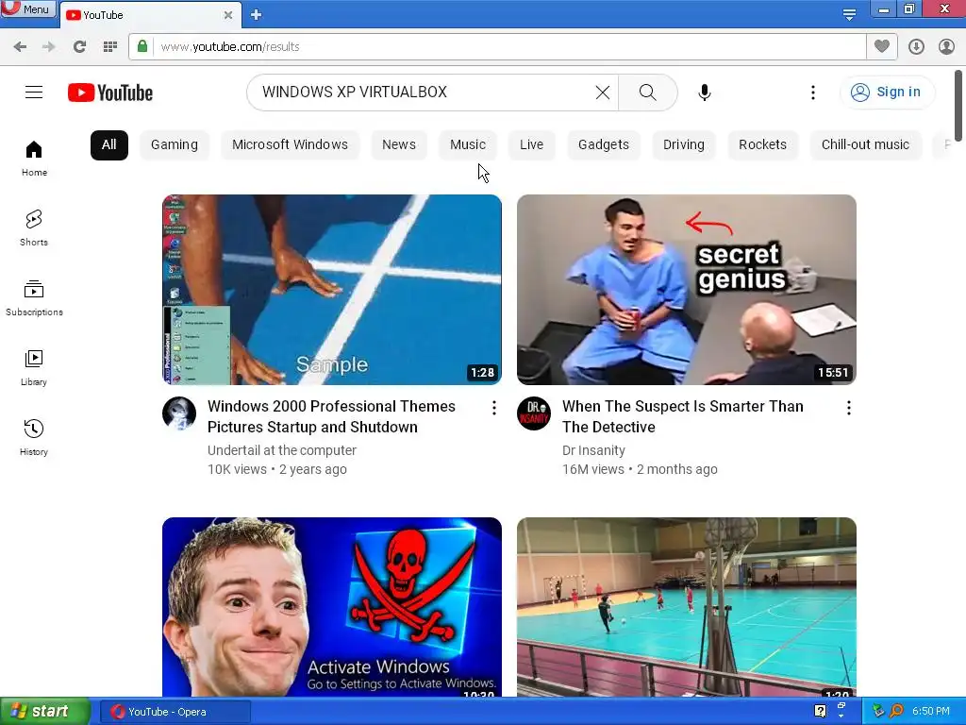Open Subscriptions in sidebar
This screenshot has width=966, height=725.
click(x=34, y=297)
